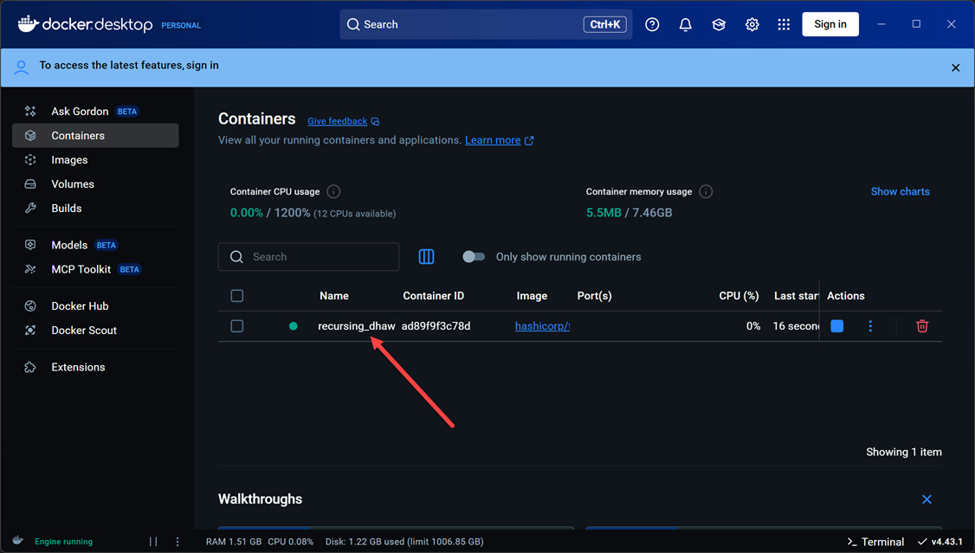Sort by the Container ID column
This screenshot has width=975, height=553.
[434, 296]
